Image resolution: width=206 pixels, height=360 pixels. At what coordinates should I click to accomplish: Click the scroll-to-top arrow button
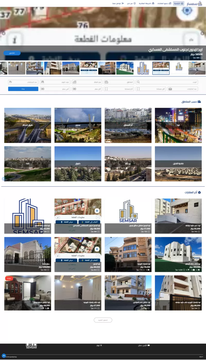click(x=4, y=356)
